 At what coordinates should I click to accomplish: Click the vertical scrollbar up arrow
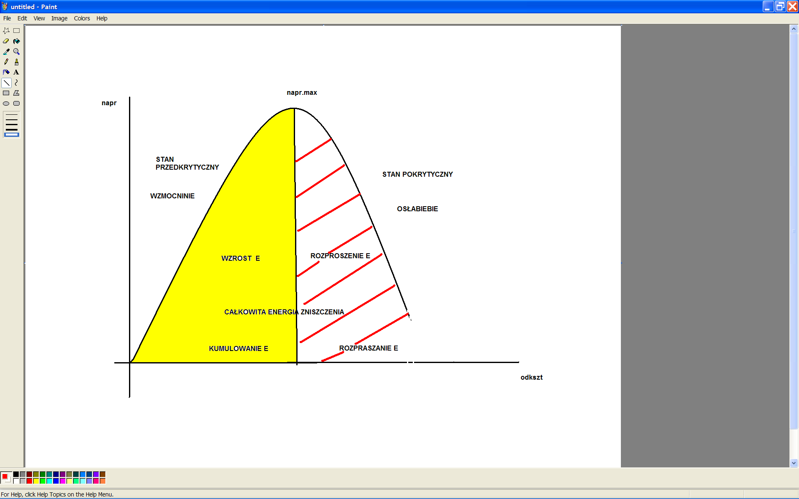pyautogui.click(x=794, y=29)
